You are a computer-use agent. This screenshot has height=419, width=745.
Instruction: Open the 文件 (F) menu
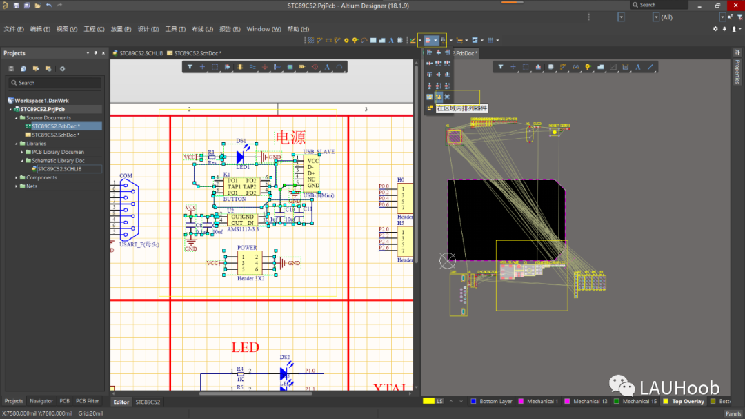click(14, 29)
